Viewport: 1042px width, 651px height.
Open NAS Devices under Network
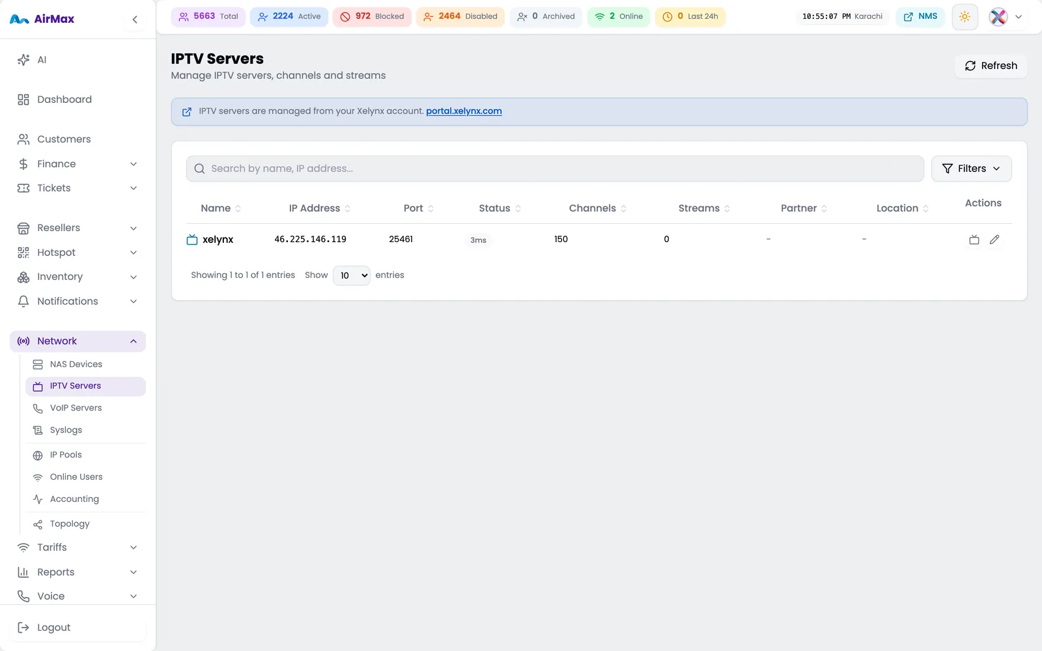click(85, 365)
